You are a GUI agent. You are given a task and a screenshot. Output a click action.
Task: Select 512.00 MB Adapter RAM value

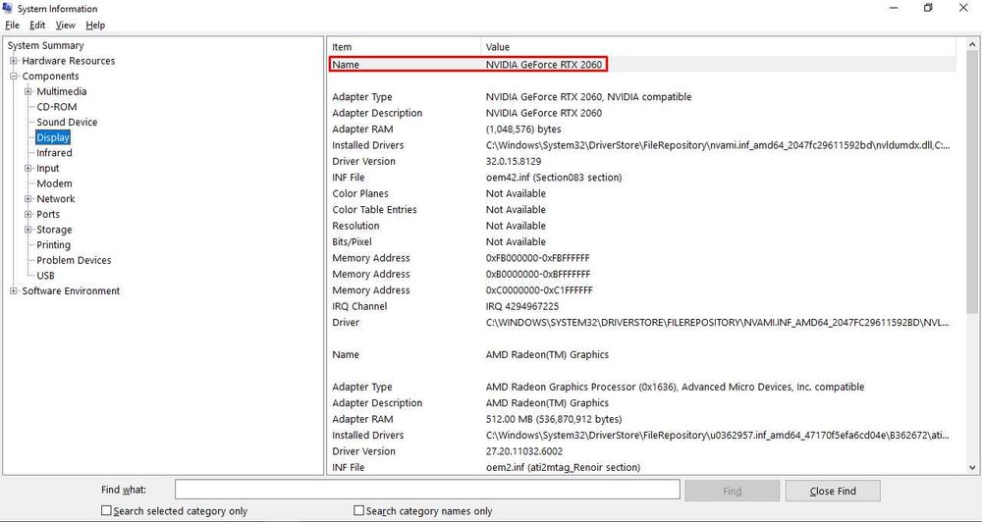click(554, 419)
